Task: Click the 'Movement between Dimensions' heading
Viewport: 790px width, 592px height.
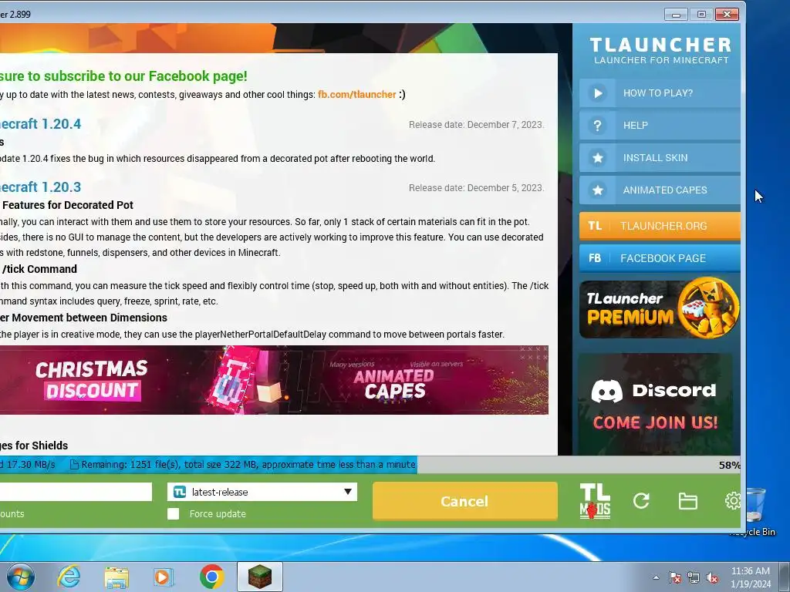Action: point(89,318)
